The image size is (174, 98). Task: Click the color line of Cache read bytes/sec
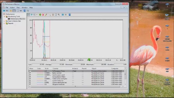tap(40, 82)
